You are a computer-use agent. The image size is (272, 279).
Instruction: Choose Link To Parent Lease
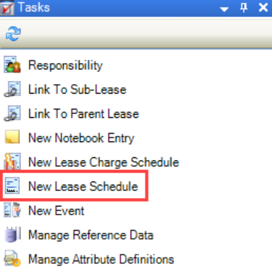pos(83,113)
